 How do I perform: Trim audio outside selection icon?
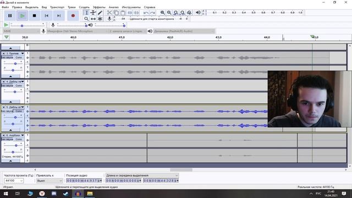pyautogui.click(x=130, y=13)
